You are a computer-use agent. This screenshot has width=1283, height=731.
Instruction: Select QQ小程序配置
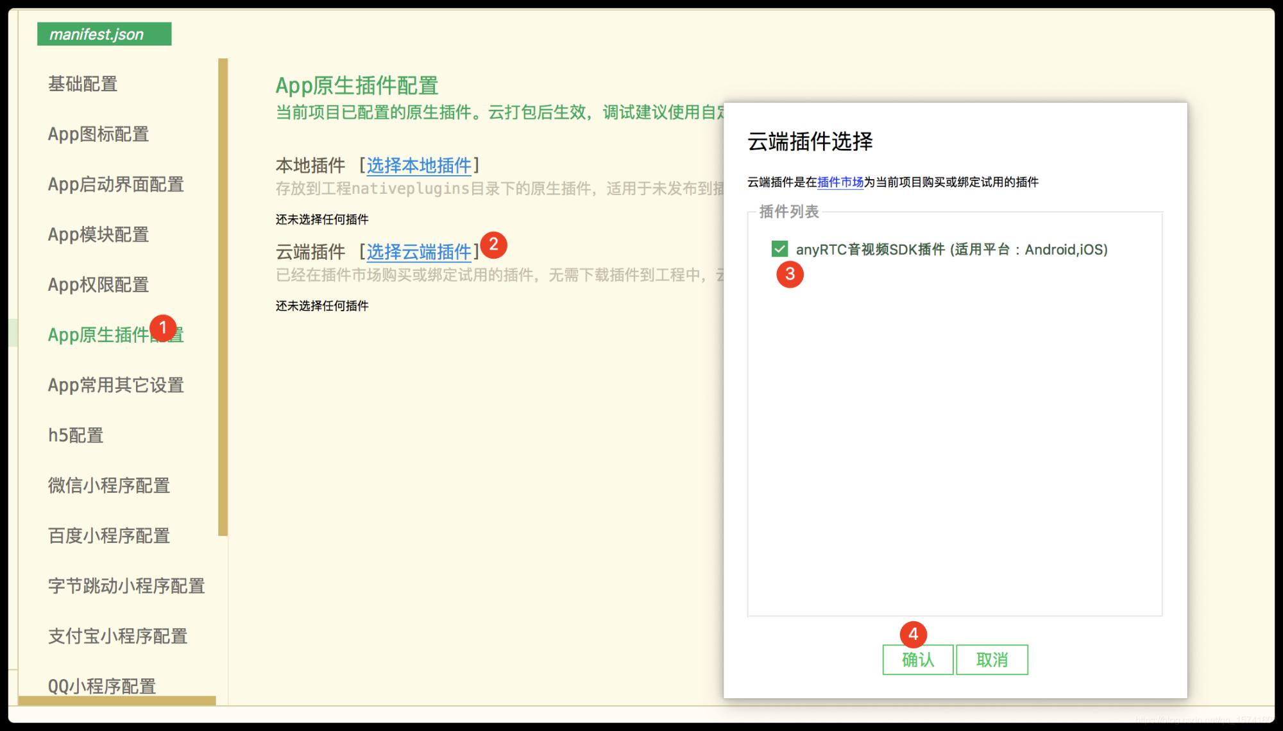click(102, 686)
